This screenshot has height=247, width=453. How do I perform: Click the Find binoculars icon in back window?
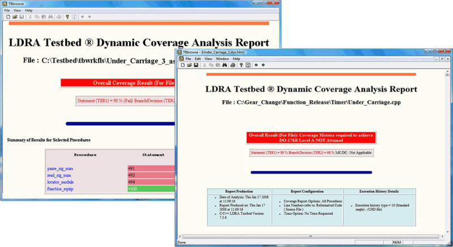(x=50, y=17)
